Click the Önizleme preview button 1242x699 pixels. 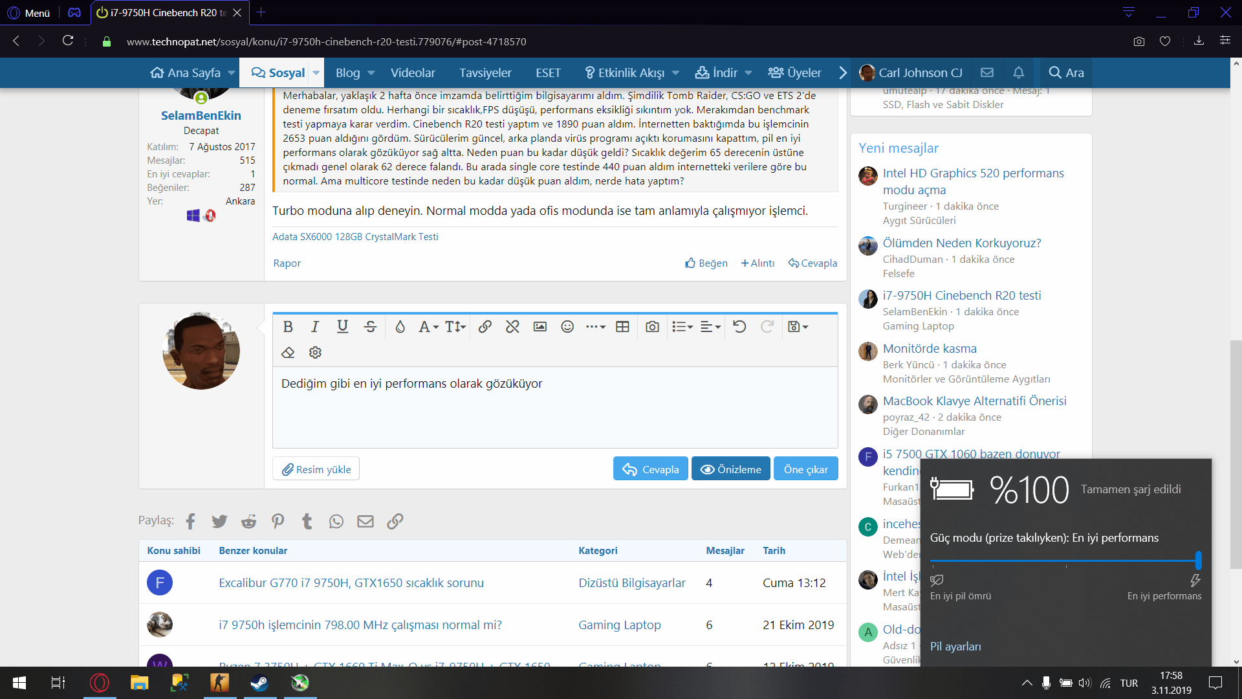(730, 469)
